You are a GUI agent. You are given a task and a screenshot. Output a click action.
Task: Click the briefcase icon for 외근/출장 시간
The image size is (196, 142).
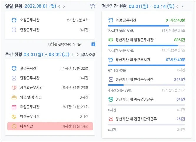(14, 97)
